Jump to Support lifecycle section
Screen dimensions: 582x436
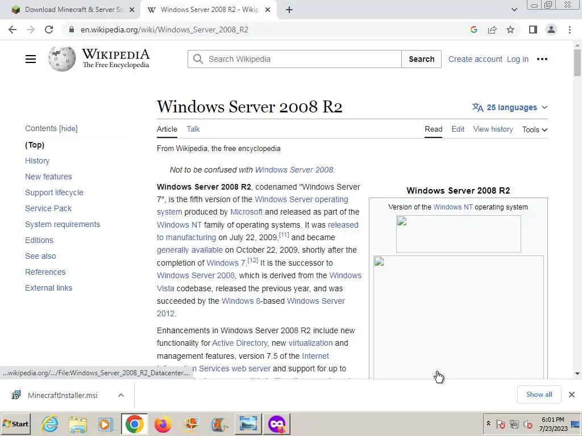54,193
